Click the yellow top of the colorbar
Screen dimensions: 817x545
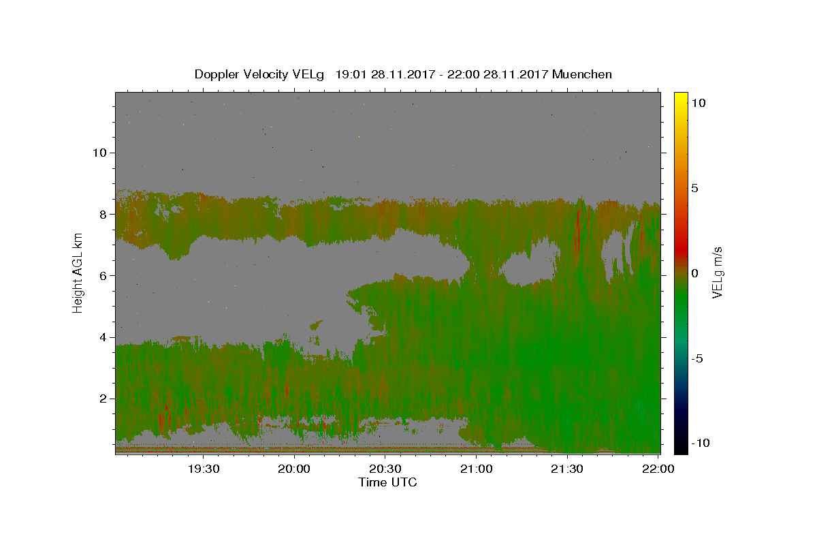click(681, 96)
